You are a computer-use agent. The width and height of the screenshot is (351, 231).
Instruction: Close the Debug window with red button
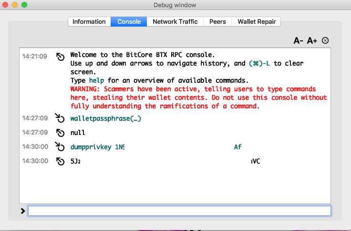tap(5, 5)
